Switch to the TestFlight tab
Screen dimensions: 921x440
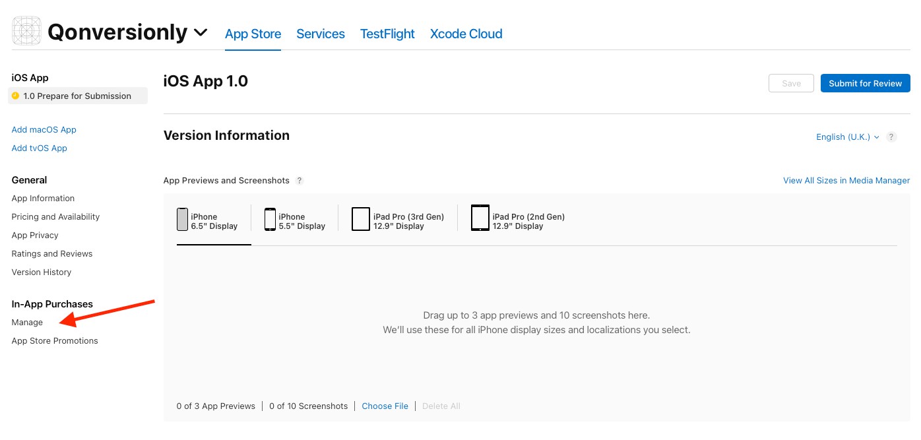coord(387,34)
